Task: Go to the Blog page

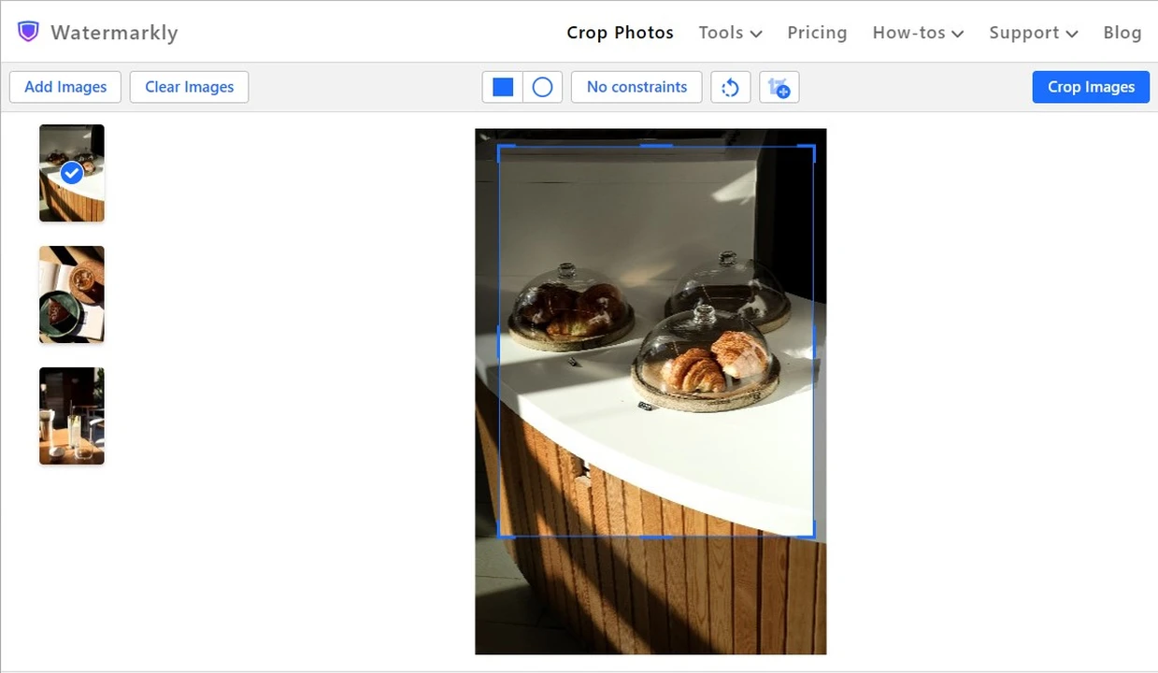Action: [x=1122, y=33]
